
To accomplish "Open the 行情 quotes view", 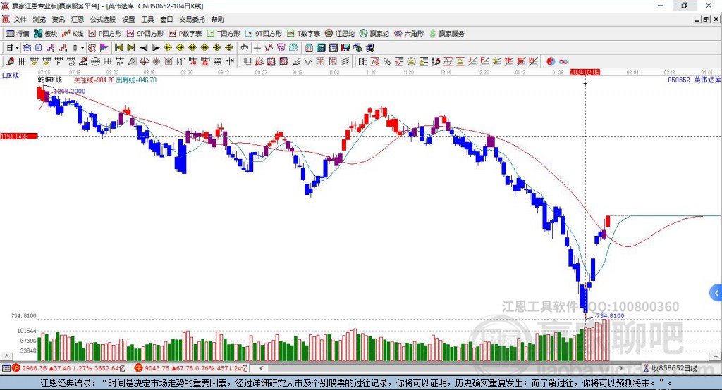I will tap(17, 34).
